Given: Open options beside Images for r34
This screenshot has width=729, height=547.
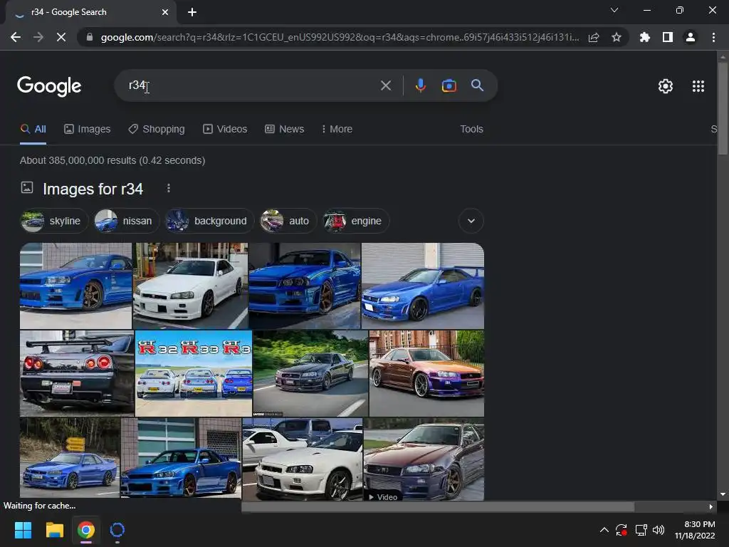Looking at the screenshot, I should tap(168, 188).
